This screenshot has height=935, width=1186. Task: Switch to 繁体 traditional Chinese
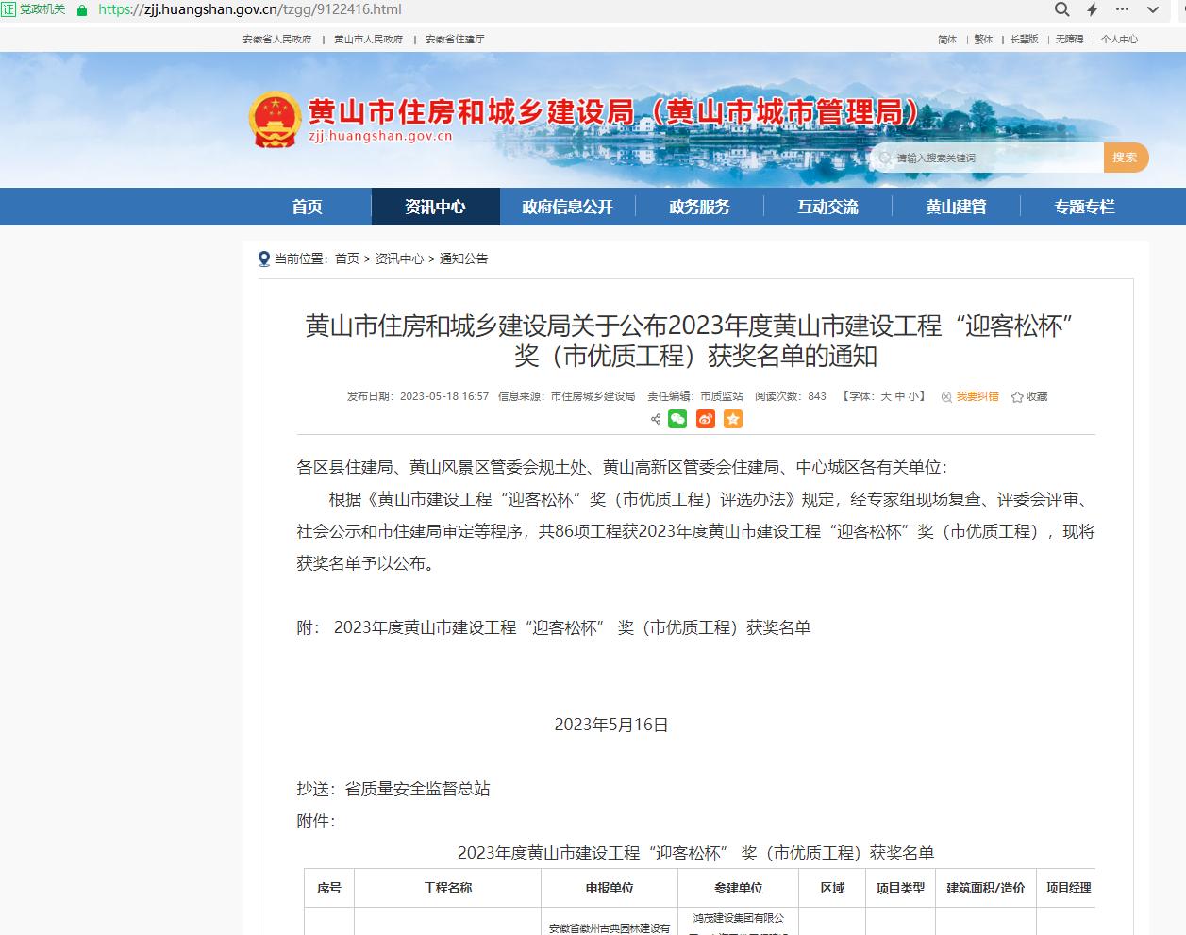coord(983,40)
